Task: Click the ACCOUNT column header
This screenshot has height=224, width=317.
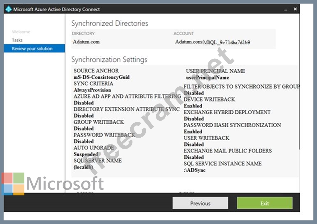Action: click(x=184, y=34)
